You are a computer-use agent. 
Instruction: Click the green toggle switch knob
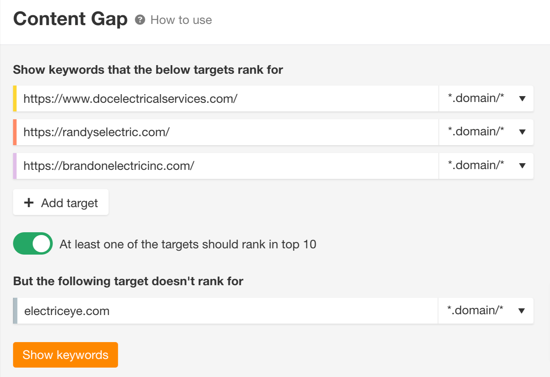coord(40,243)
